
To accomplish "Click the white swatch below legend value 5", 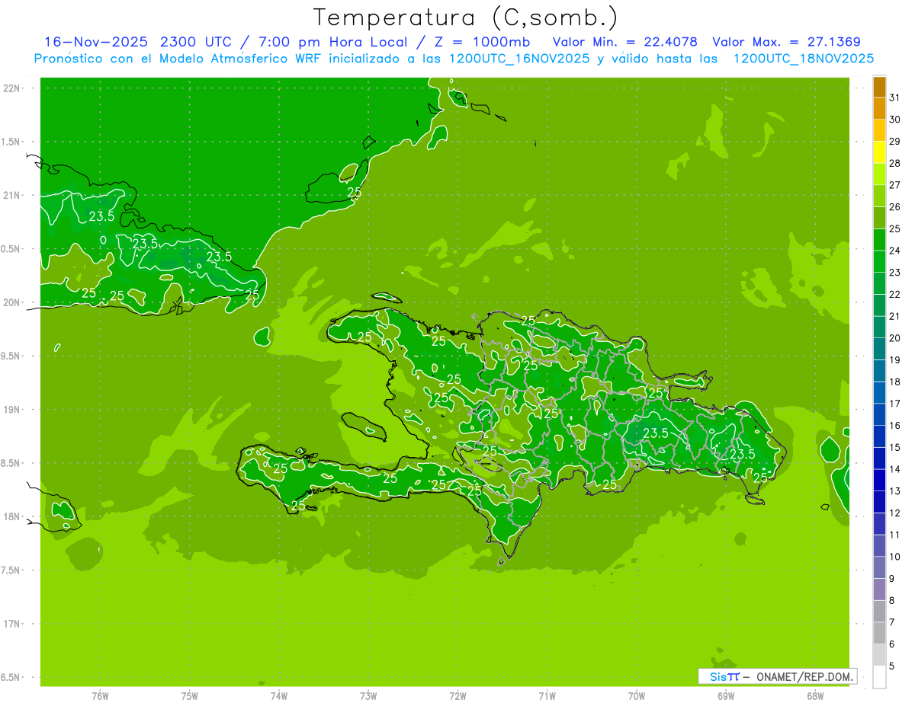I will [x=879, y=677].
